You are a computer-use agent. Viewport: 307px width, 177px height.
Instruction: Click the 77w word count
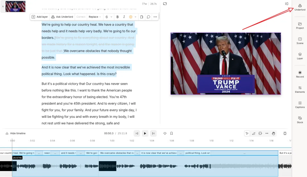coord(144,4)
